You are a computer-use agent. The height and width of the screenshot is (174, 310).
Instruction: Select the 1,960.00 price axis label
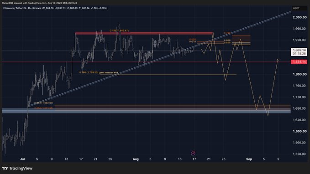(x=299, y=29)
